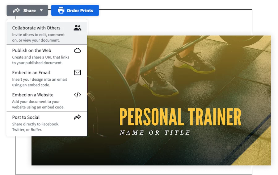Click the Share button label
278x175 pixels.
click(x=29, y=10)
